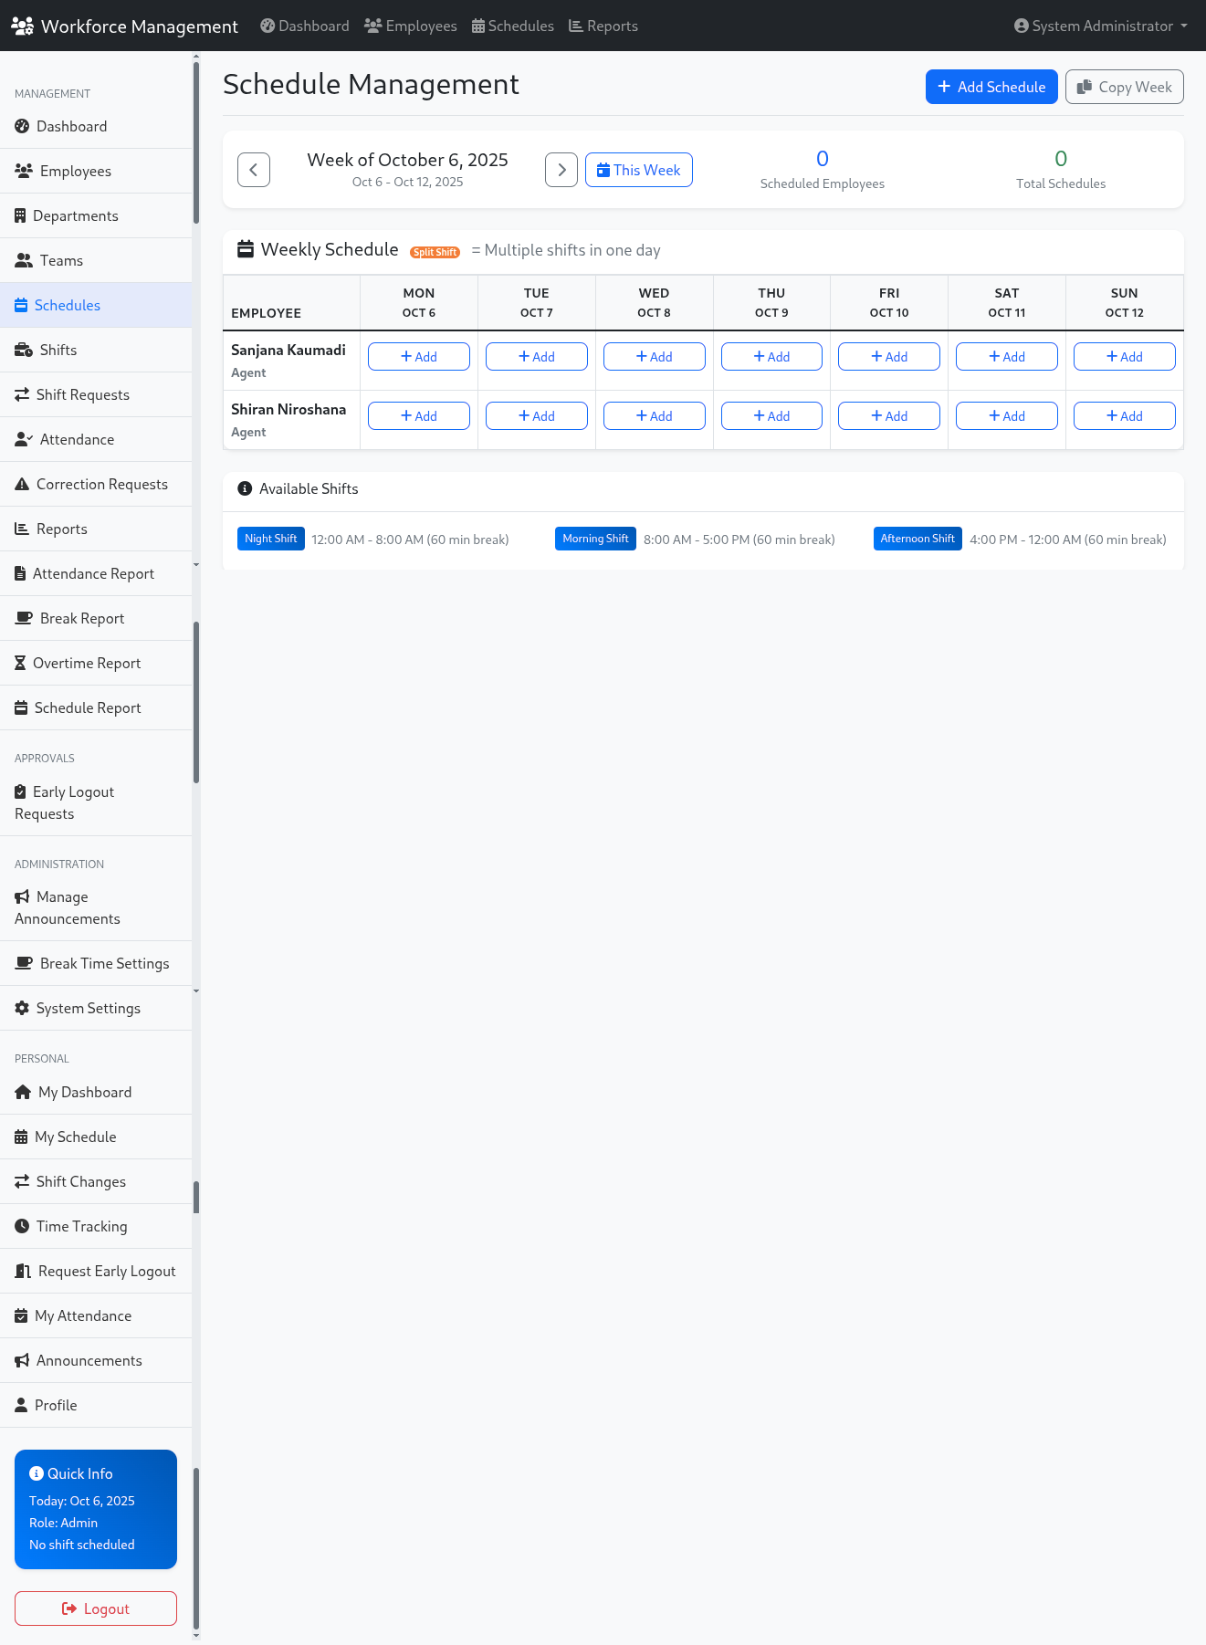Click the Request Early Logout door icon
This screenshot has height=1645, width=1206.
23,1271
